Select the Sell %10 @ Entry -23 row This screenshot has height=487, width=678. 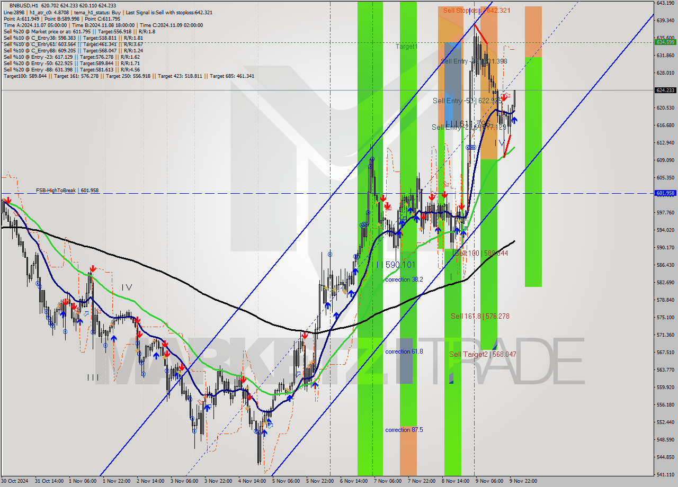[x=72, y=57]
